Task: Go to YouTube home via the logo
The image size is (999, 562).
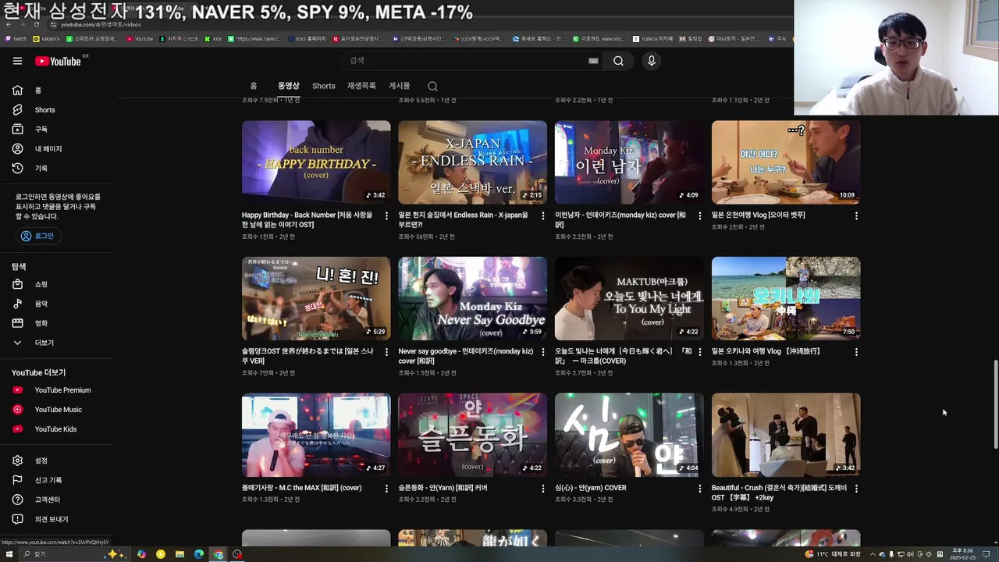Action: click(x=59, y=61)
